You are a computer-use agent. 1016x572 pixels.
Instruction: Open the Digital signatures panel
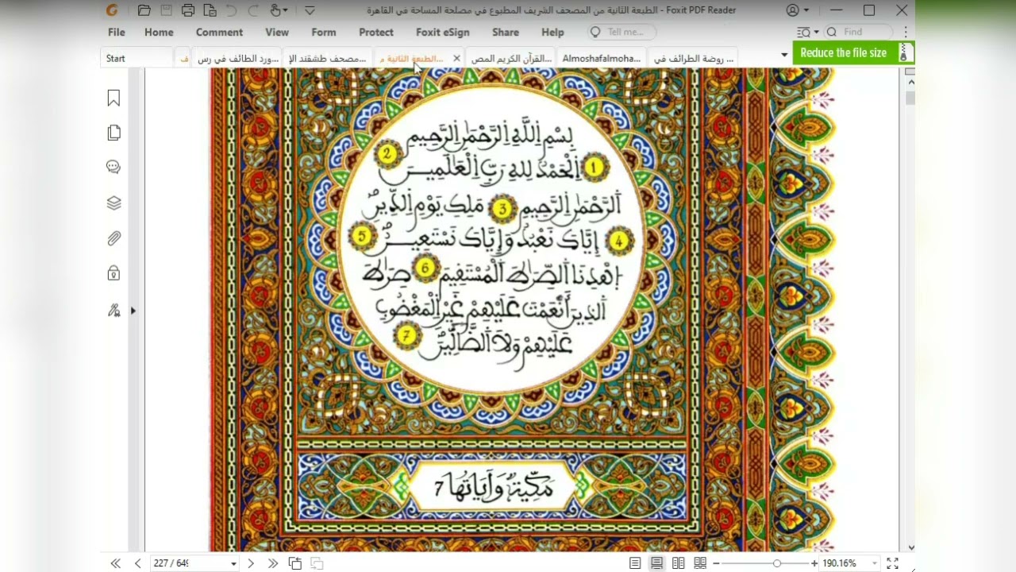point(114,311)
